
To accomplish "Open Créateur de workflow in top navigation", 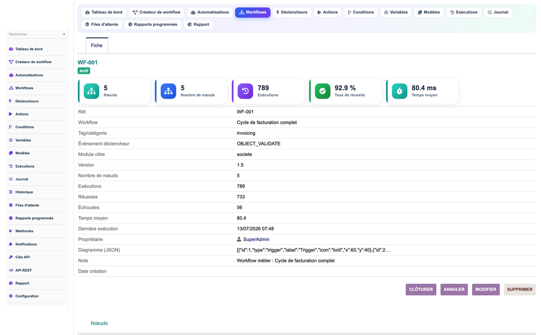I will click(156, 12).
